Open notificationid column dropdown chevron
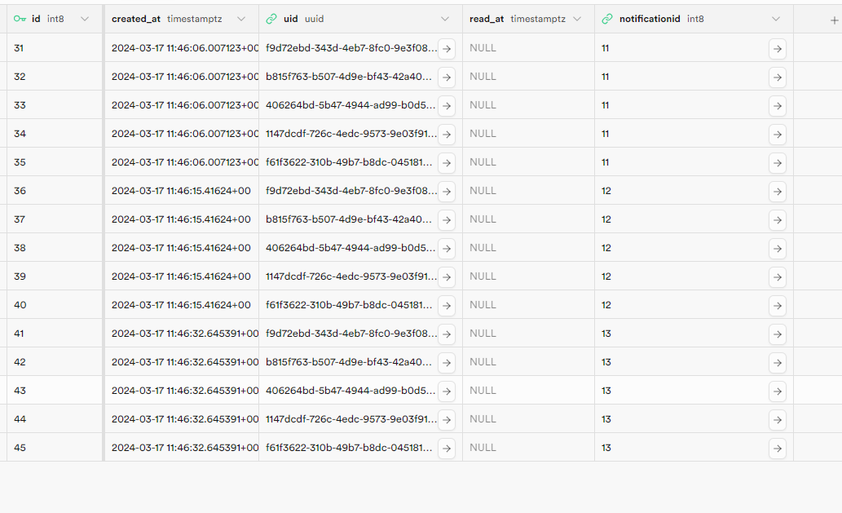This screenshot has width=842, height=513. (x=776, y=20)
